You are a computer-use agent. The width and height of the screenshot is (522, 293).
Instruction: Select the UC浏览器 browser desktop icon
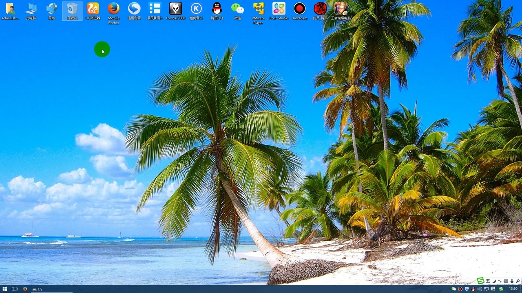tap(93, 11)
